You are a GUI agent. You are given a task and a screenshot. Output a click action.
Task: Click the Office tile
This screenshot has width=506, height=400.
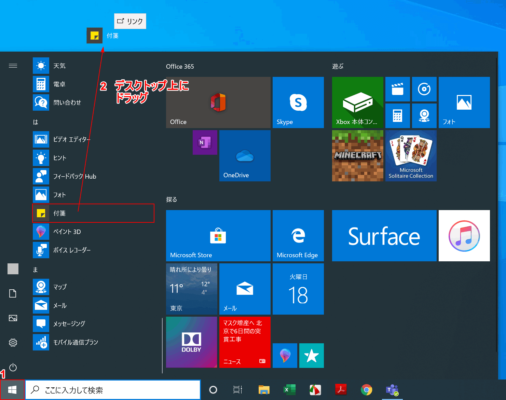tap(218, 102)
